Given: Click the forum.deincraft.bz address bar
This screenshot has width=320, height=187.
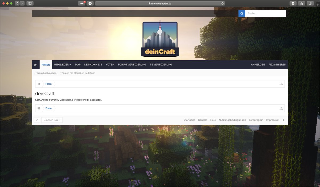Looking at the screenshot, I should click(x=160, y=3).
